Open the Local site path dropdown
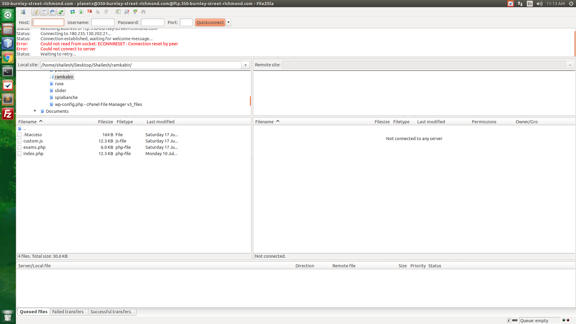576x324 pixels. [x=245, y=65]
